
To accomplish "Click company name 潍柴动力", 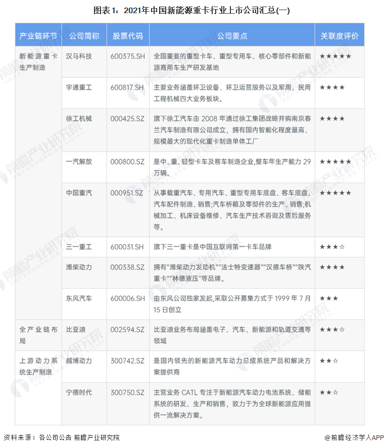I will coord(79,267).
